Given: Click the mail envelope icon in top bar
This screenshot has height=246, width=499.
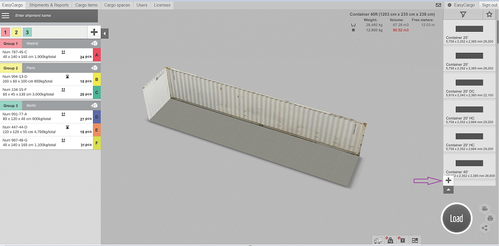Looking at the screenshot, I should click(438, 5).
